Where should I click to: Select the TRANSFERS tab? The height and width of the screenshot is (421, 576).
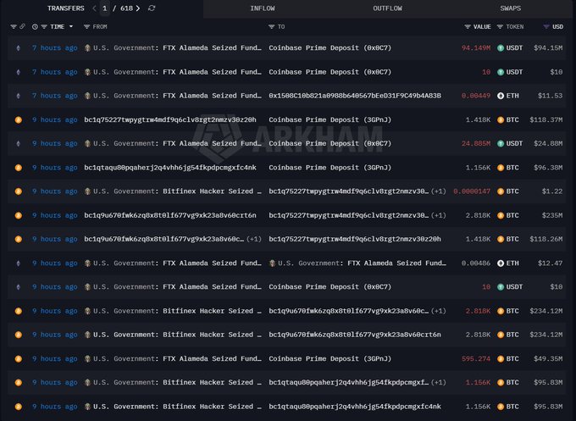tap(66, 8)
